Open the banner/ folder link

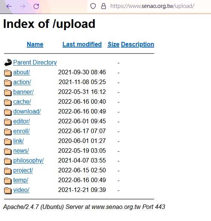(23, 92)
